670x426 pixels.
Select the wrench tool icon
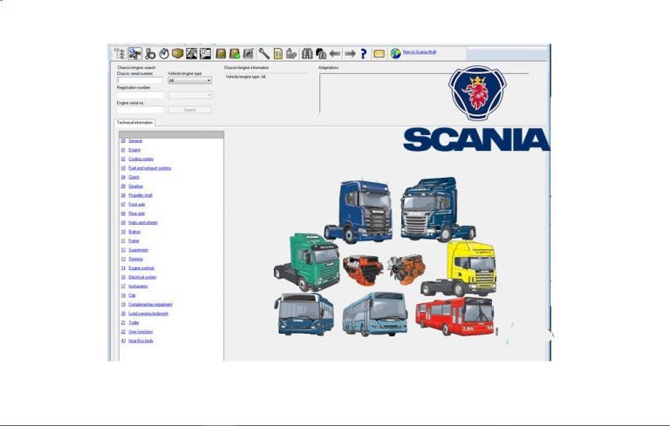[263, 54]
